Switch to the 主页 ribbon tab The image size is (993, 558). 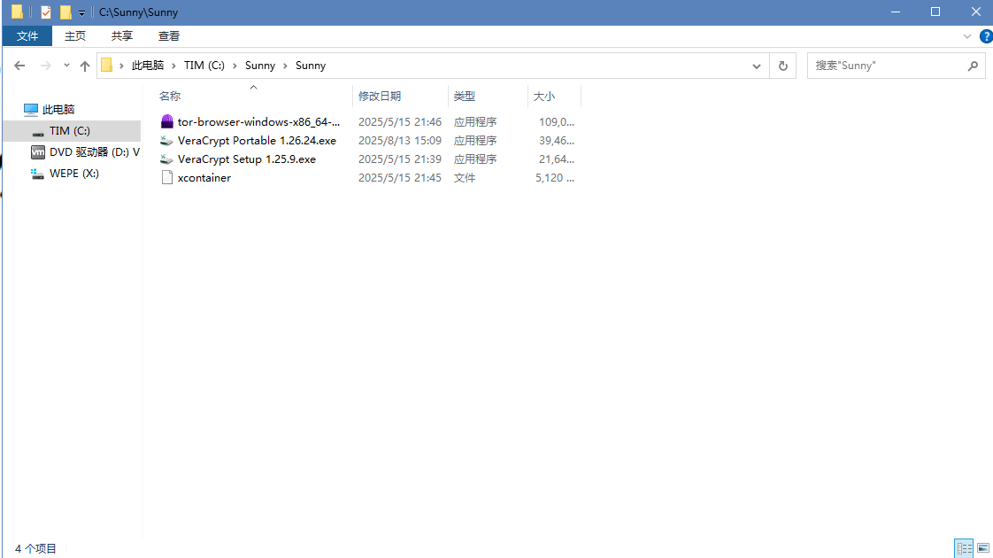[74, 36]
